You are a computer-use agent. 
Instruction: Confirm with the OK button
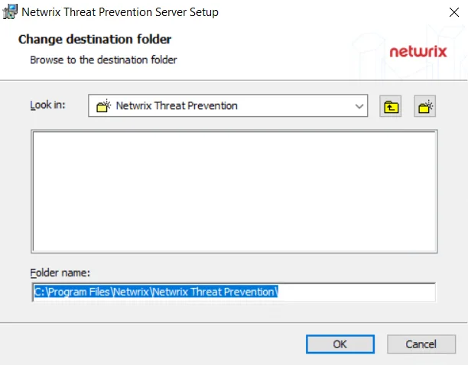pyautogui.click(x=340, y=344)
